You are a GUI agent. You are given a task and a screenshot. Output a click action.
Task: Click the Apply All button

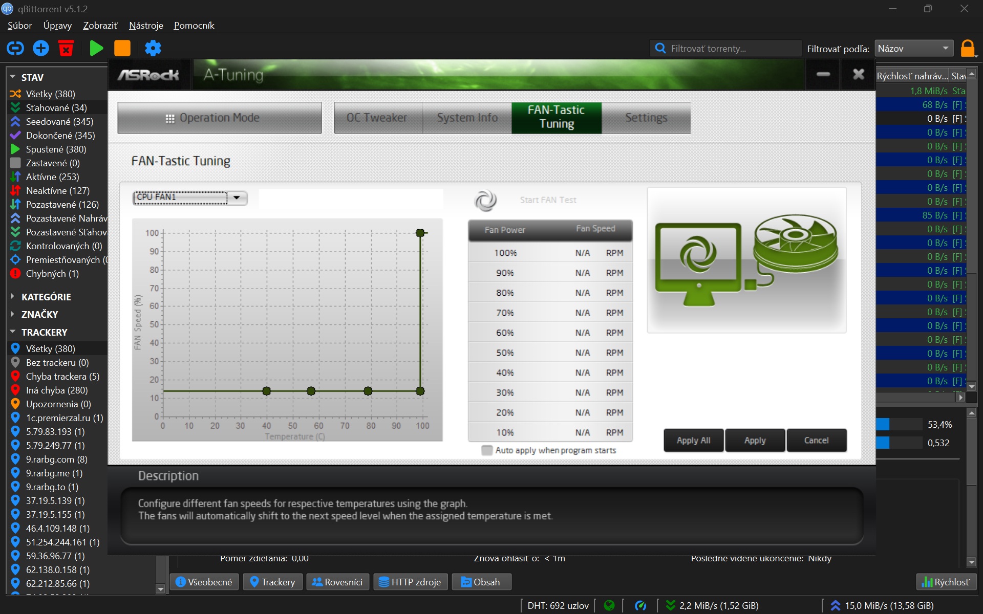click(693, 440)
